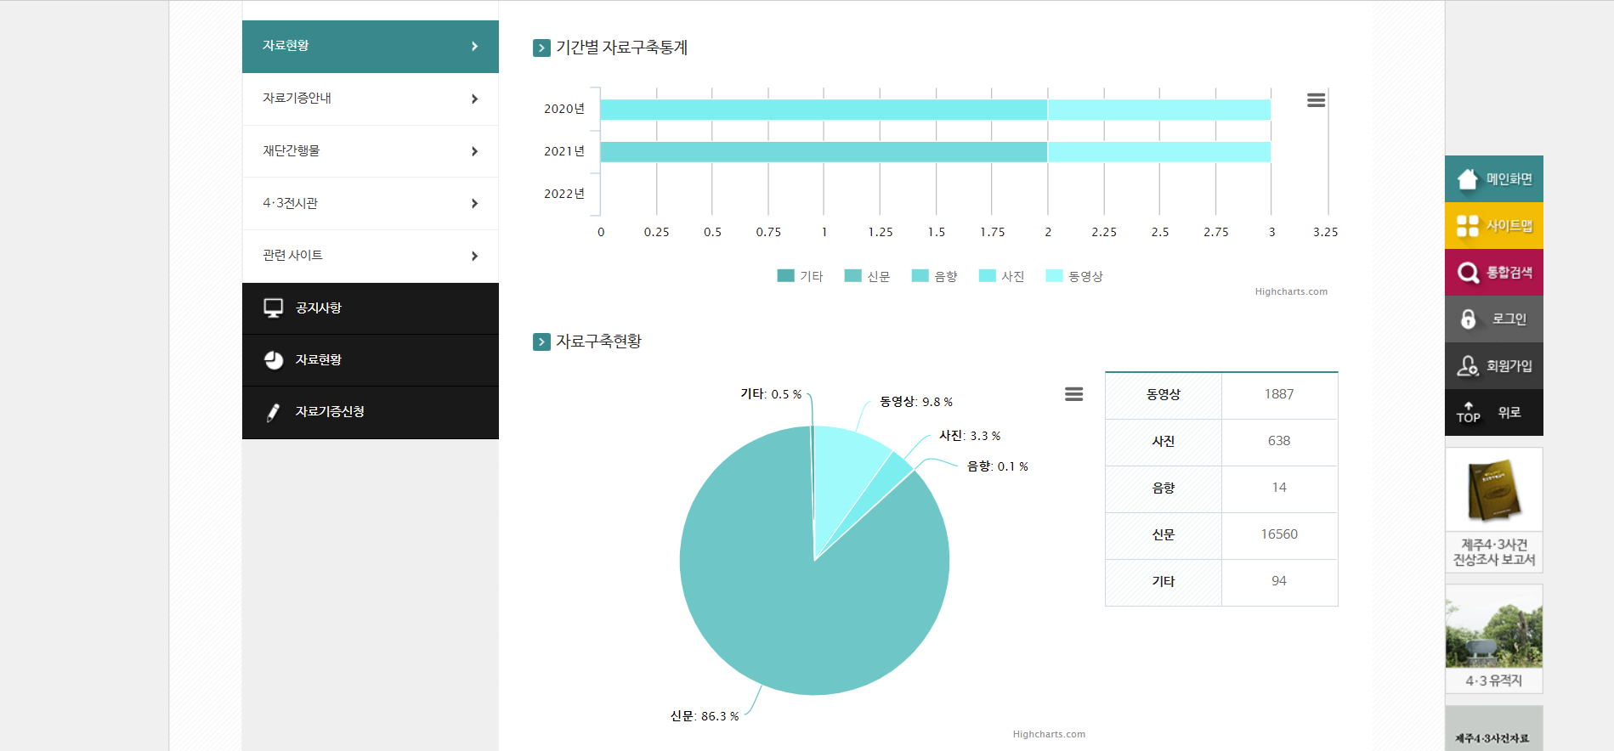Select the 재단간행물 sidebar menu item
Image resolution: width=1614 pixels, height=751 pixels.
291,151
